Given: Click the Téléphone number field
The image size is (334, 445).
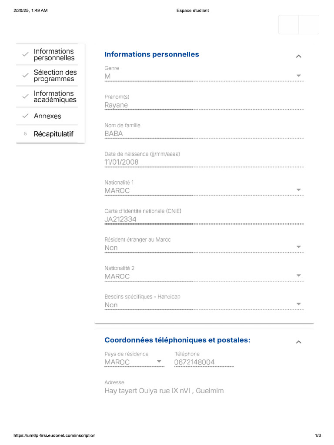Looking at the screenshot, I should (204, 362).
